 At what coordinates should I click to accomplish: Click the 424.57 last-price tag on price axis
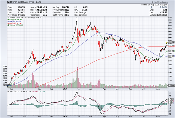pyautogui.click(x=171, y=42)
